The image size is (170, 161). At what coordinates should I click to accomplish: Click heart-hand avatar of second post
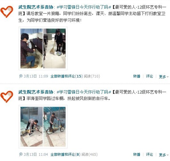pyautogui.click(x=7, y=97)
